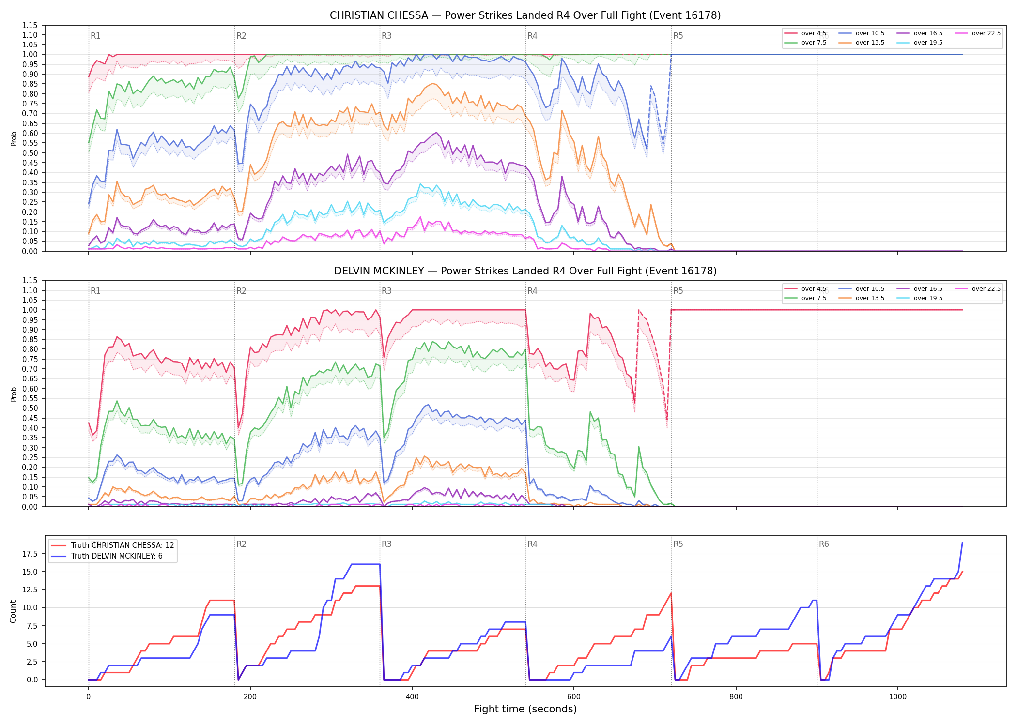
Task: Select 'over 4.5' legend entry in McKinley chart
Action: click(x=806, y=289)
